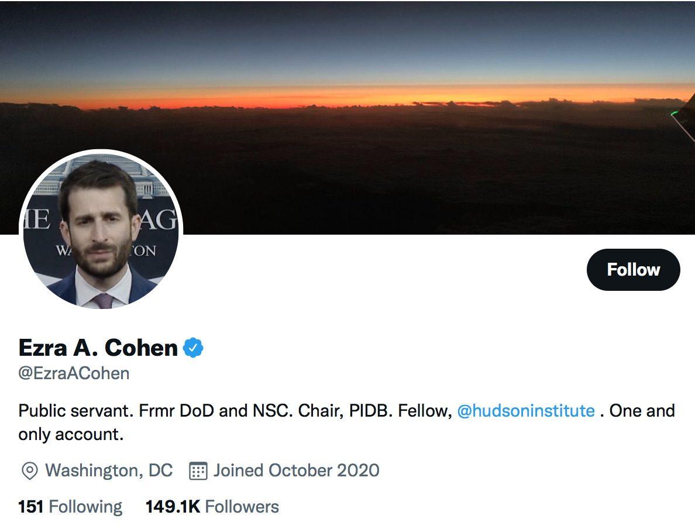Click 'only account.' on bio's second line
The width and height of the screenshot is (695, 529).
71,435
